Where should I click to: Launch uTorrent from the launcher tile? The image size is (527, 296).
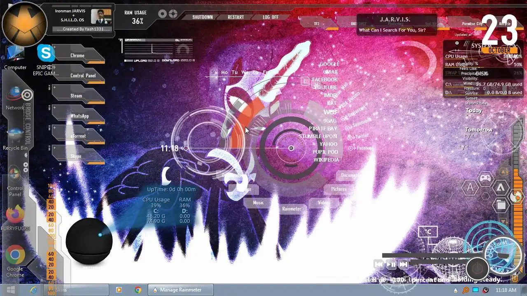pyautogui.click(x=78, y=135)
